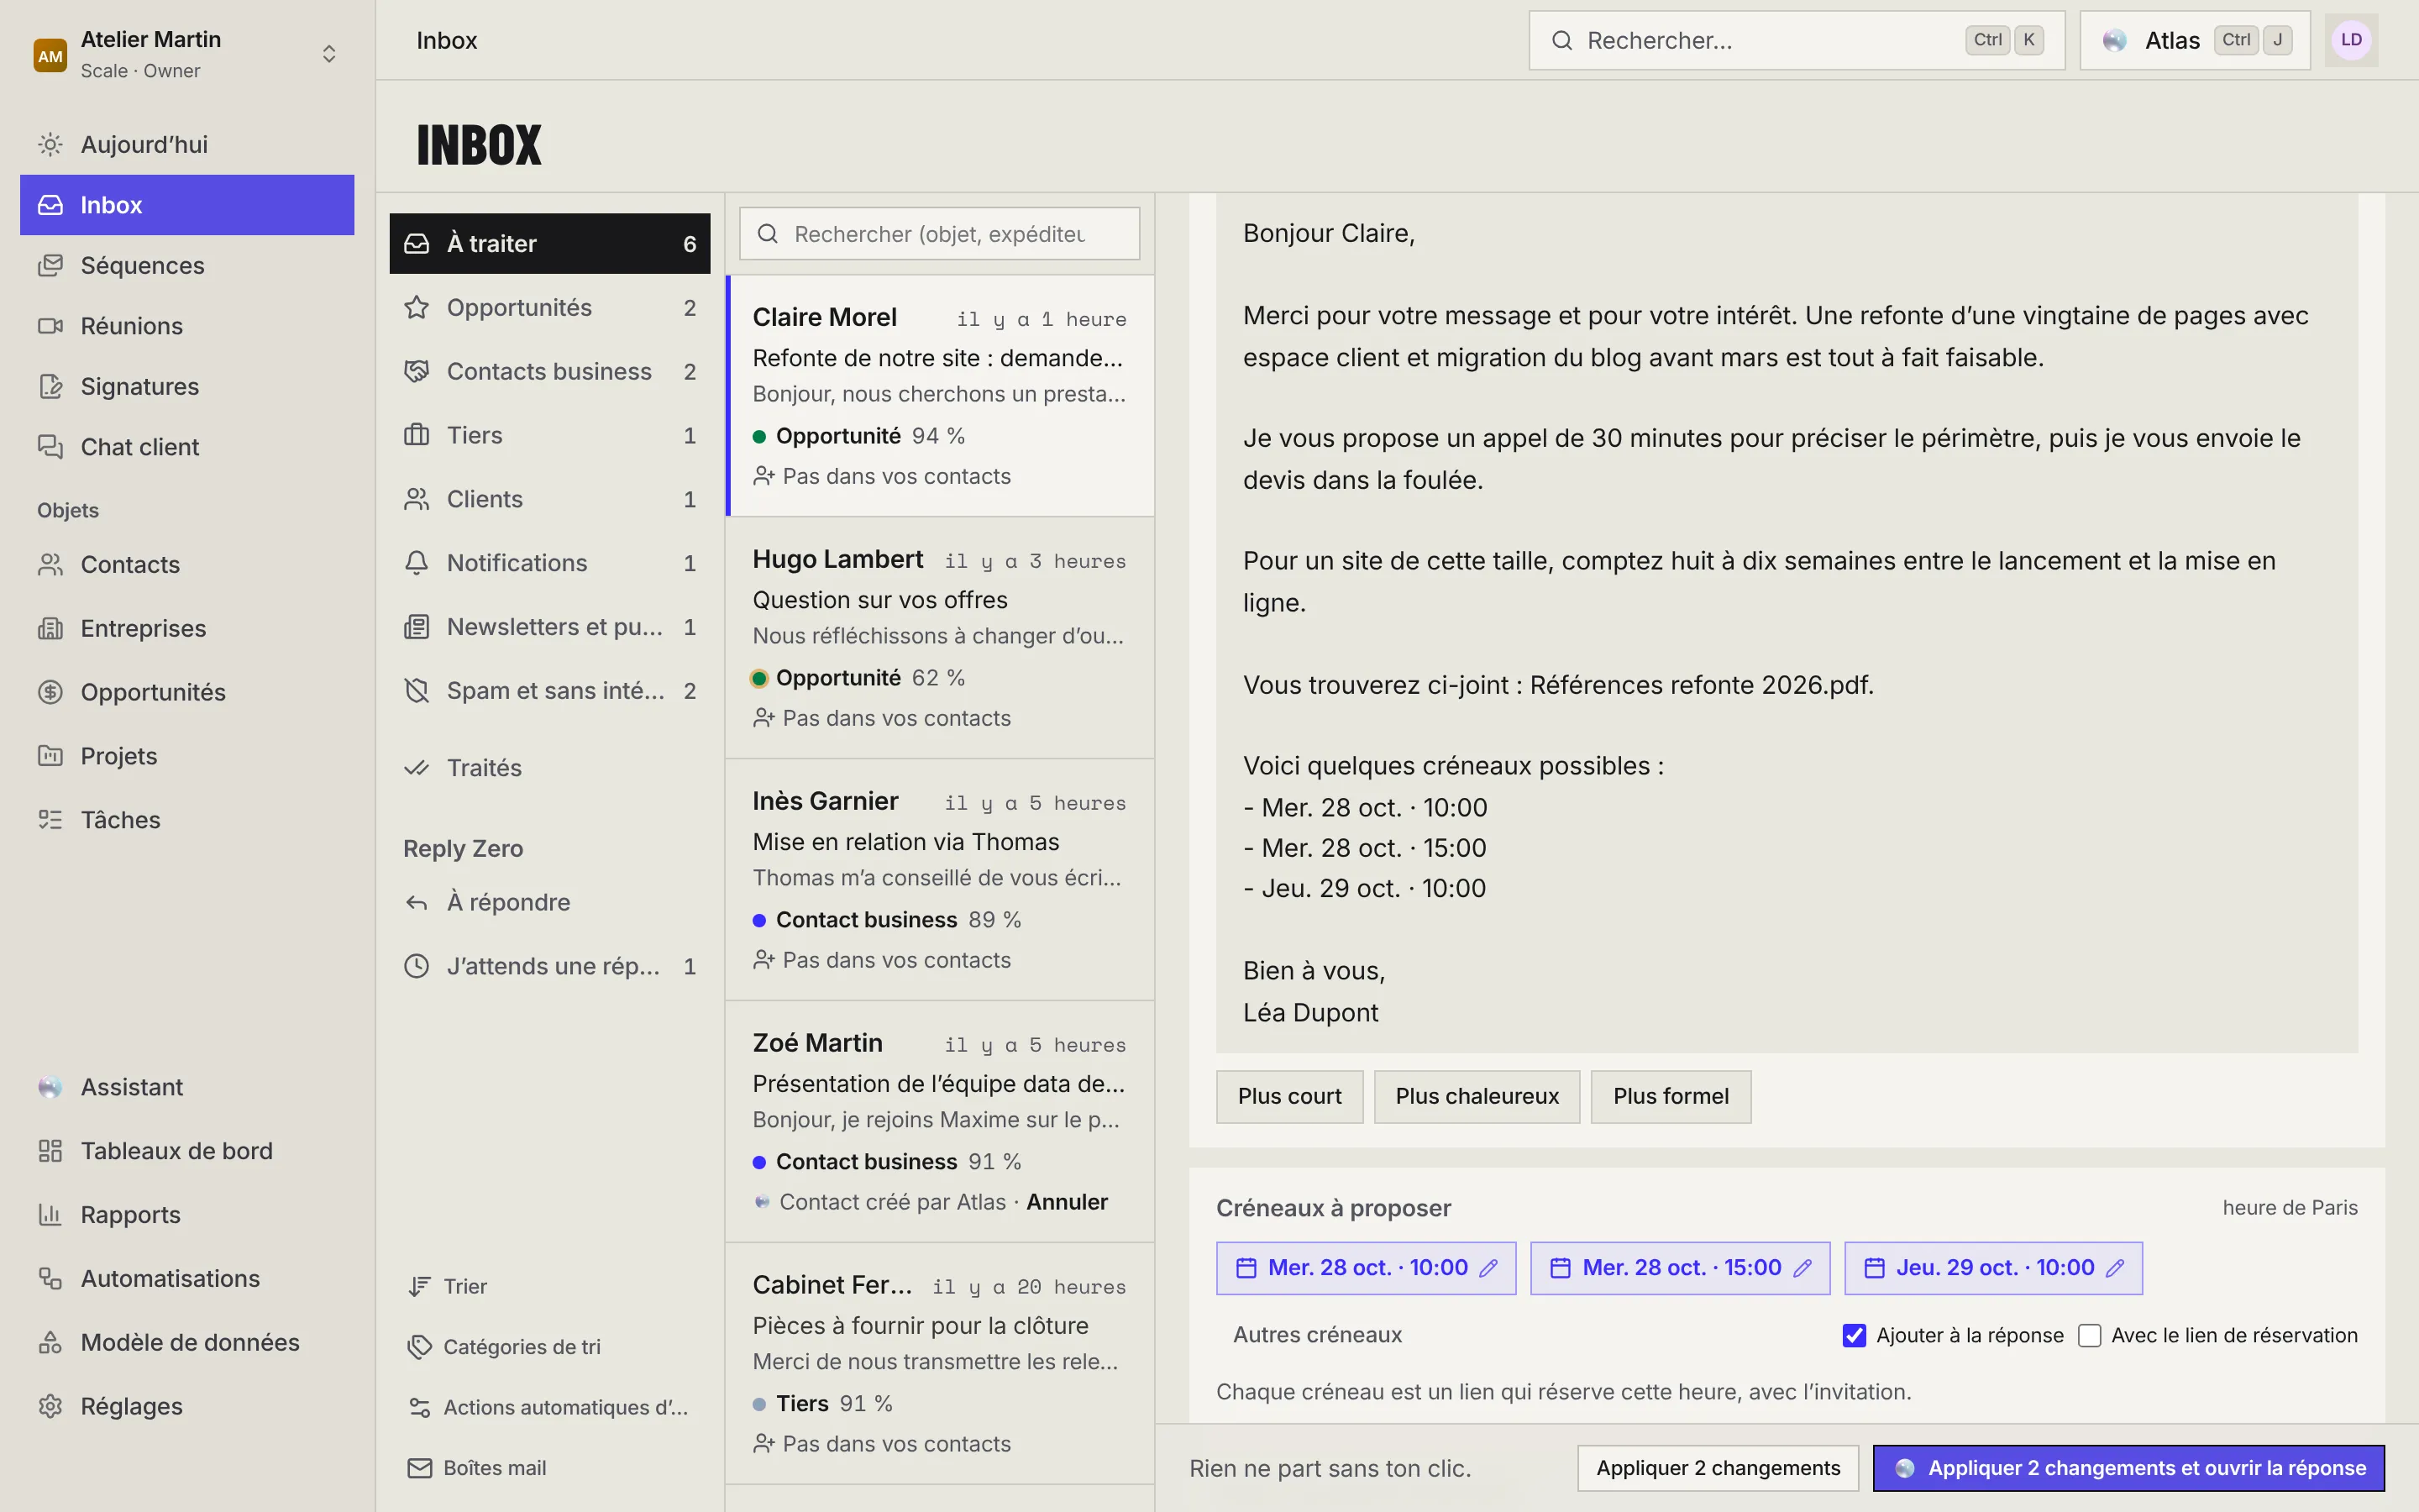The image size is (2419, 1512).
Task: Click Appliquer 2 changements et ouvrir la réponse
Action: [2128, 1468]
